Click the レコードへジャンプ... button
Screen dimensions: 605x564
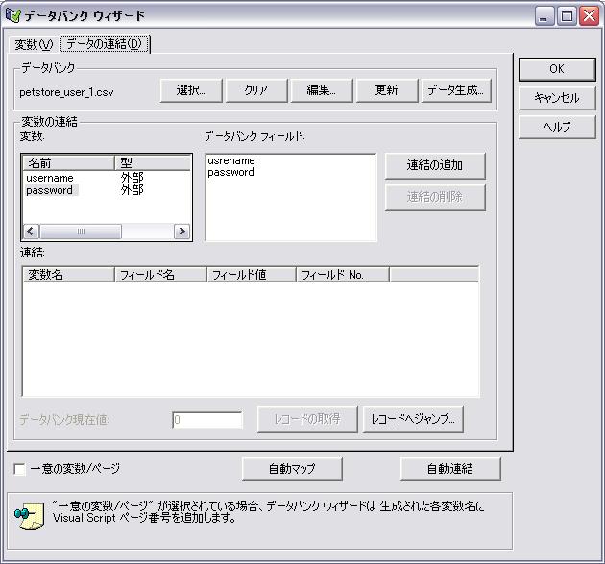pos(413,419)
